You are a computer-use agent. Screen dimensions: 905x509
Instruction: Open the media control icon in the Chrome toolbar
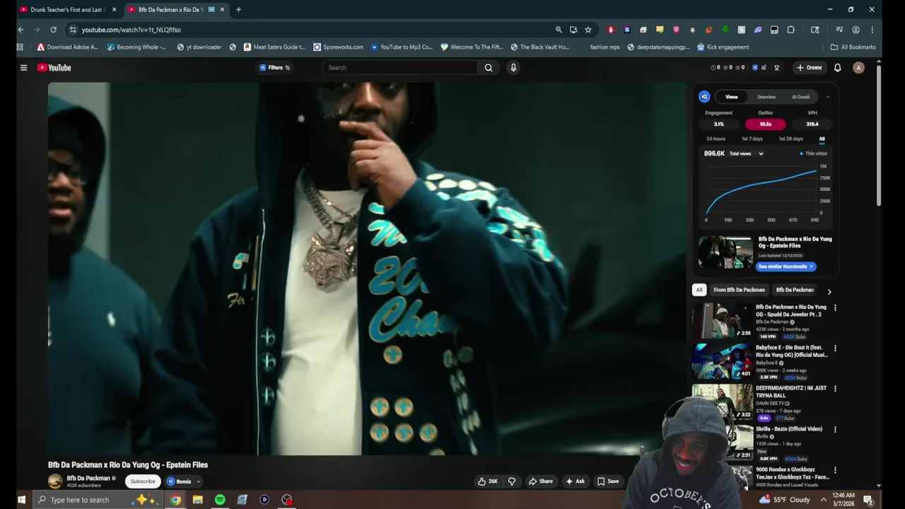(839, 30)
